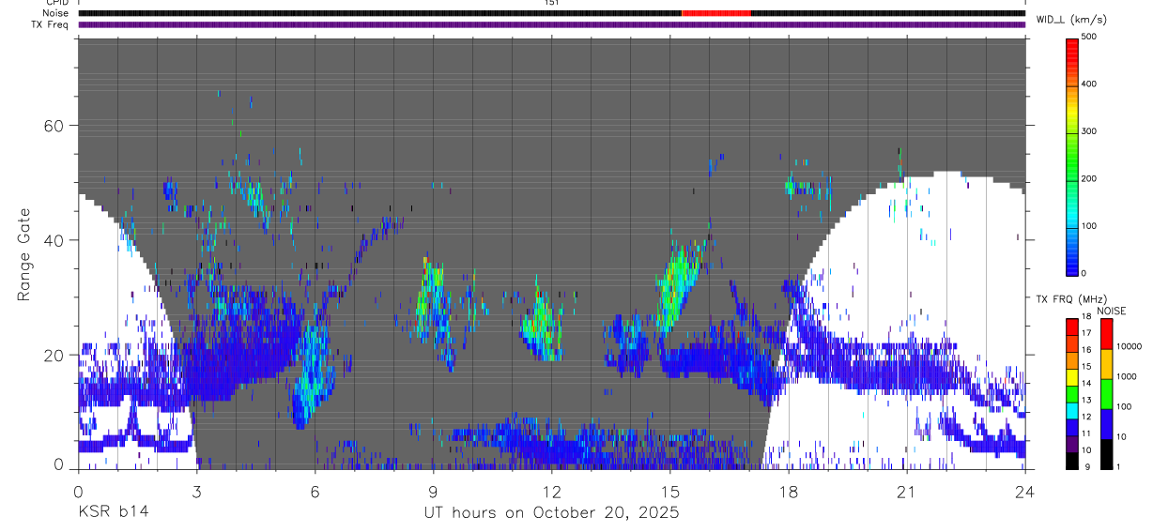Click the "15" hour tick on time axis
The width and height of the screenshot is (1153, 532).
point(669,492)
